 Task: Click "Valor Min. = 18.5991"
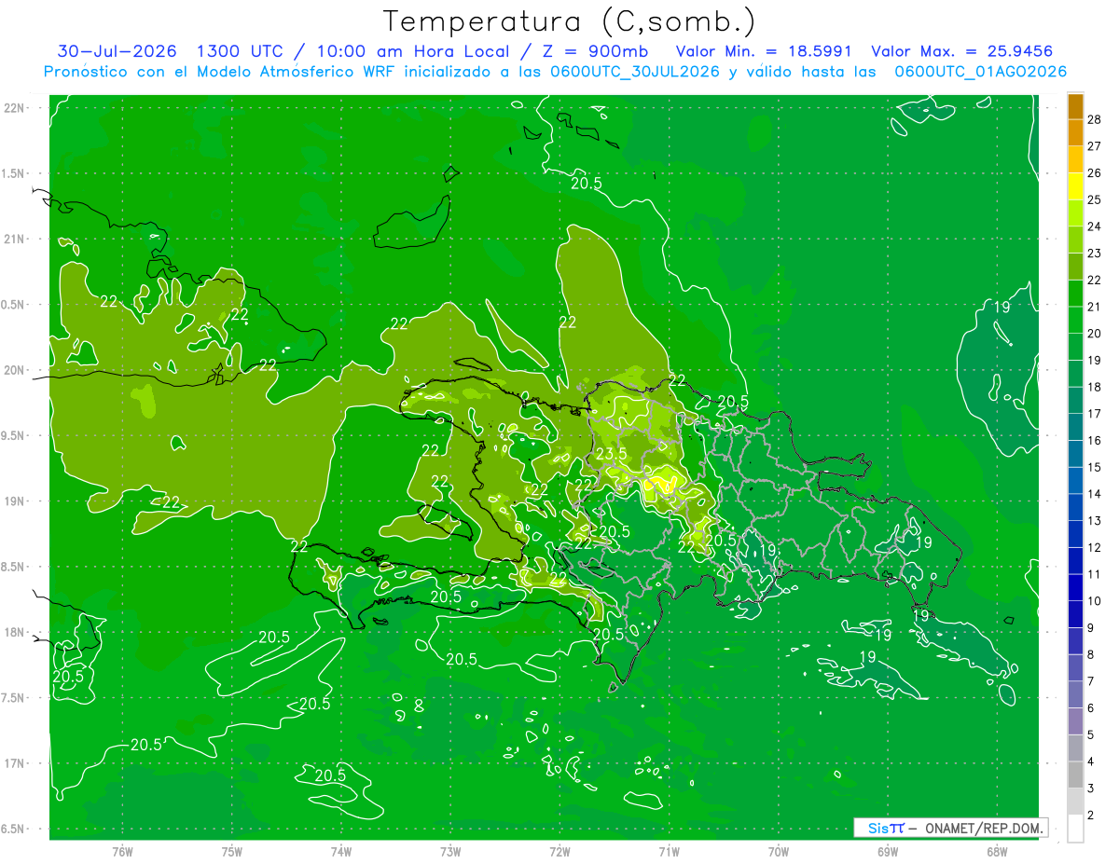click(764, 51)
